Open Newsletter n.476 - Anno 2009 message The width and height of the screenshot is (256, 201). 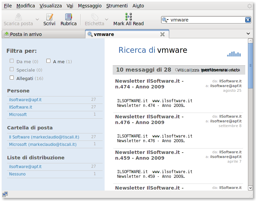149,119
